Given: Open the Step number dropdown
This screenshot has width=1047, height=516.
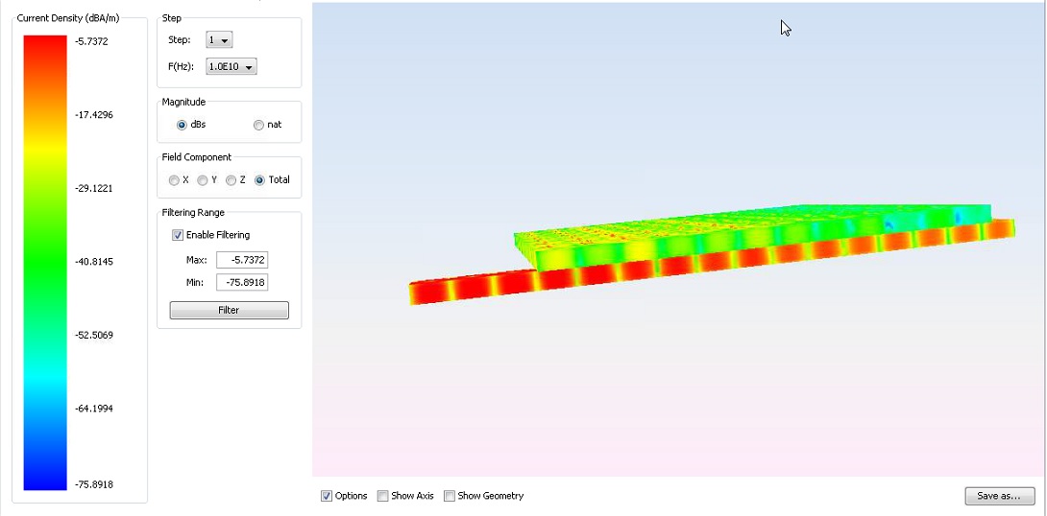Looking at the screenshot, I should (x=220, y=40).
